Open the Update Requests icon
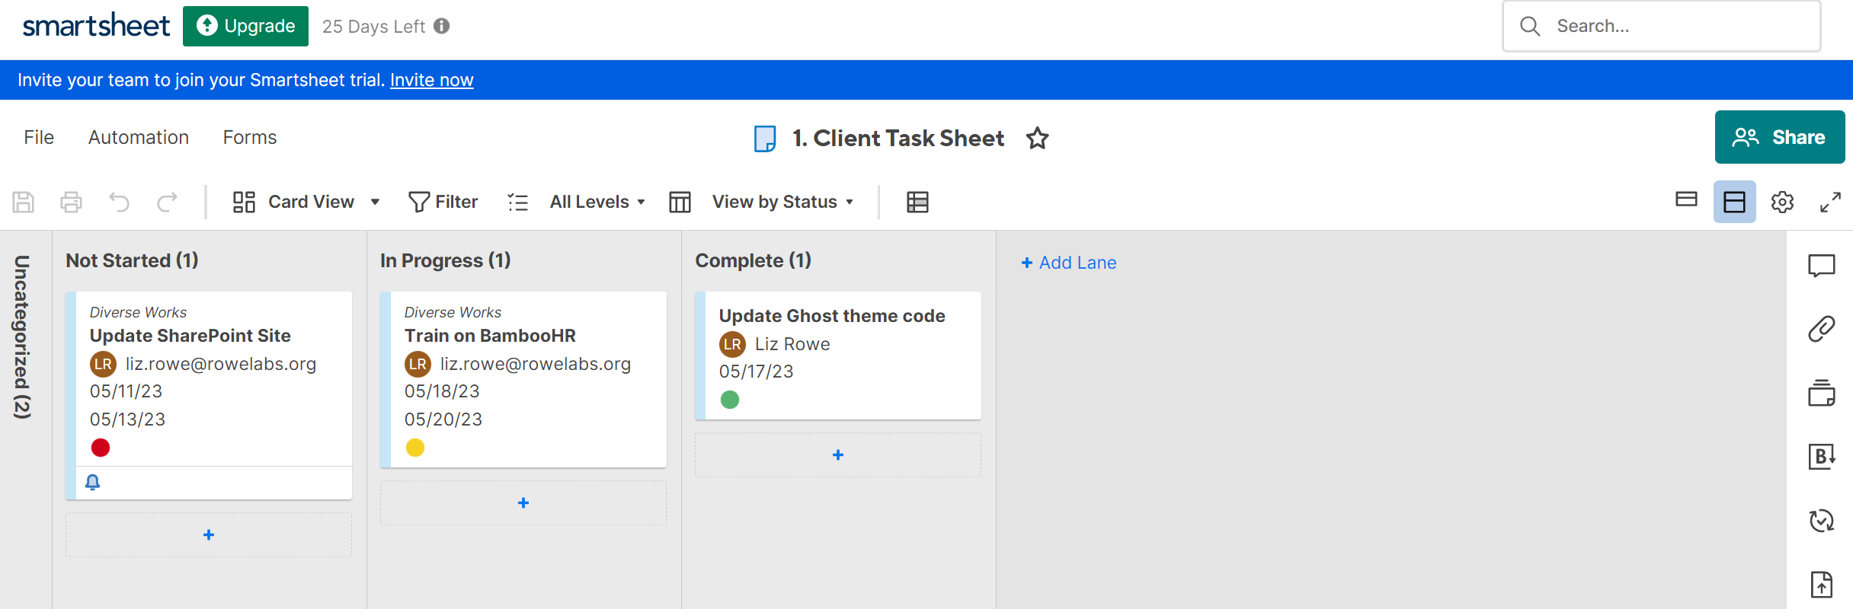1853x609 pixels. tap(1822, 521)
